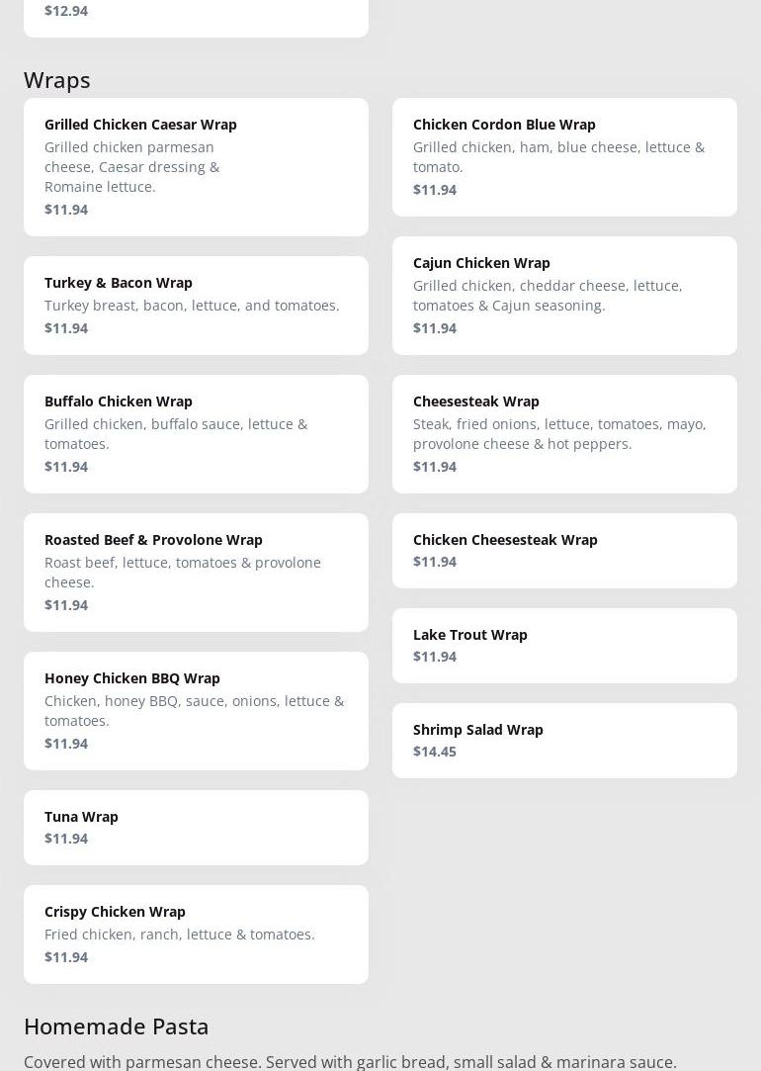Select the Honey Chicken BBQ Wrap card

196,710
